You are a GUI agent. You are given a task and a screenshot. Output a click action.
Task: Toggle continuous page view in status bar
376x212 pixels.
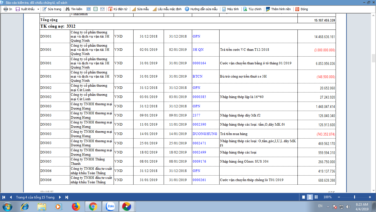(310, 197)
